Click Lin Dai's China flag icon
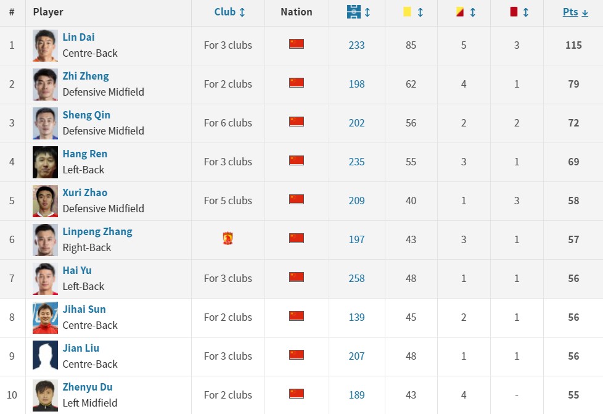 tap(297, 44)
